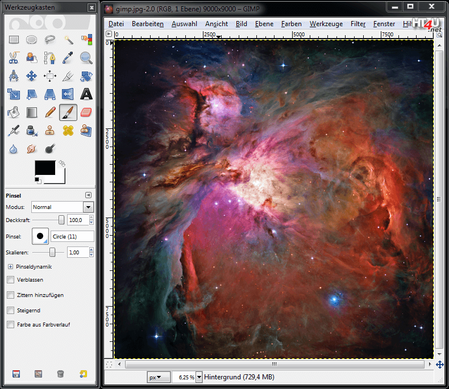Select the Airbrush tool
Screen dimensions: 449x389
(x=14, y=131)
